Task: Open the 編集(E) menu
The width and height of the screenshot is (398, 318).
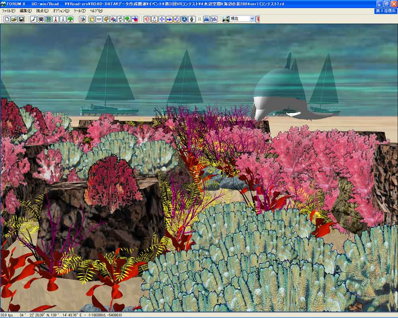Action: (x=25, y=11)
